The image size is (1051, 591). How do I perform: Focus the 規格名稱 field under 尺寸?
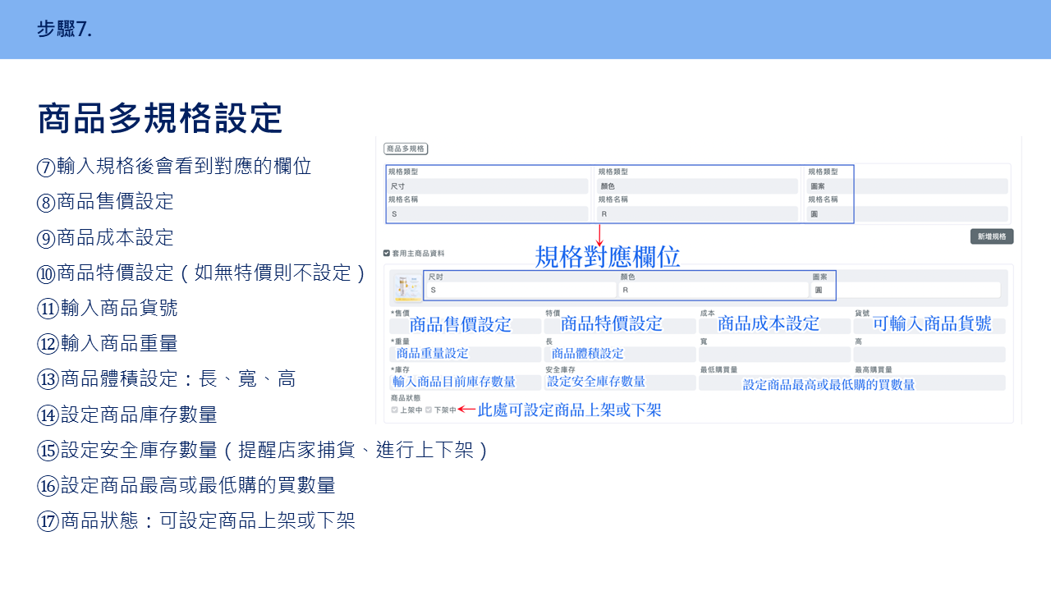tap(488, 213)
